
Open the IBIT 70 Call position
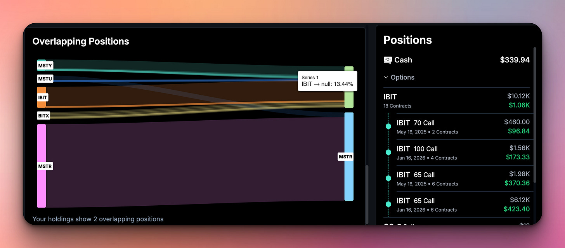463,127
